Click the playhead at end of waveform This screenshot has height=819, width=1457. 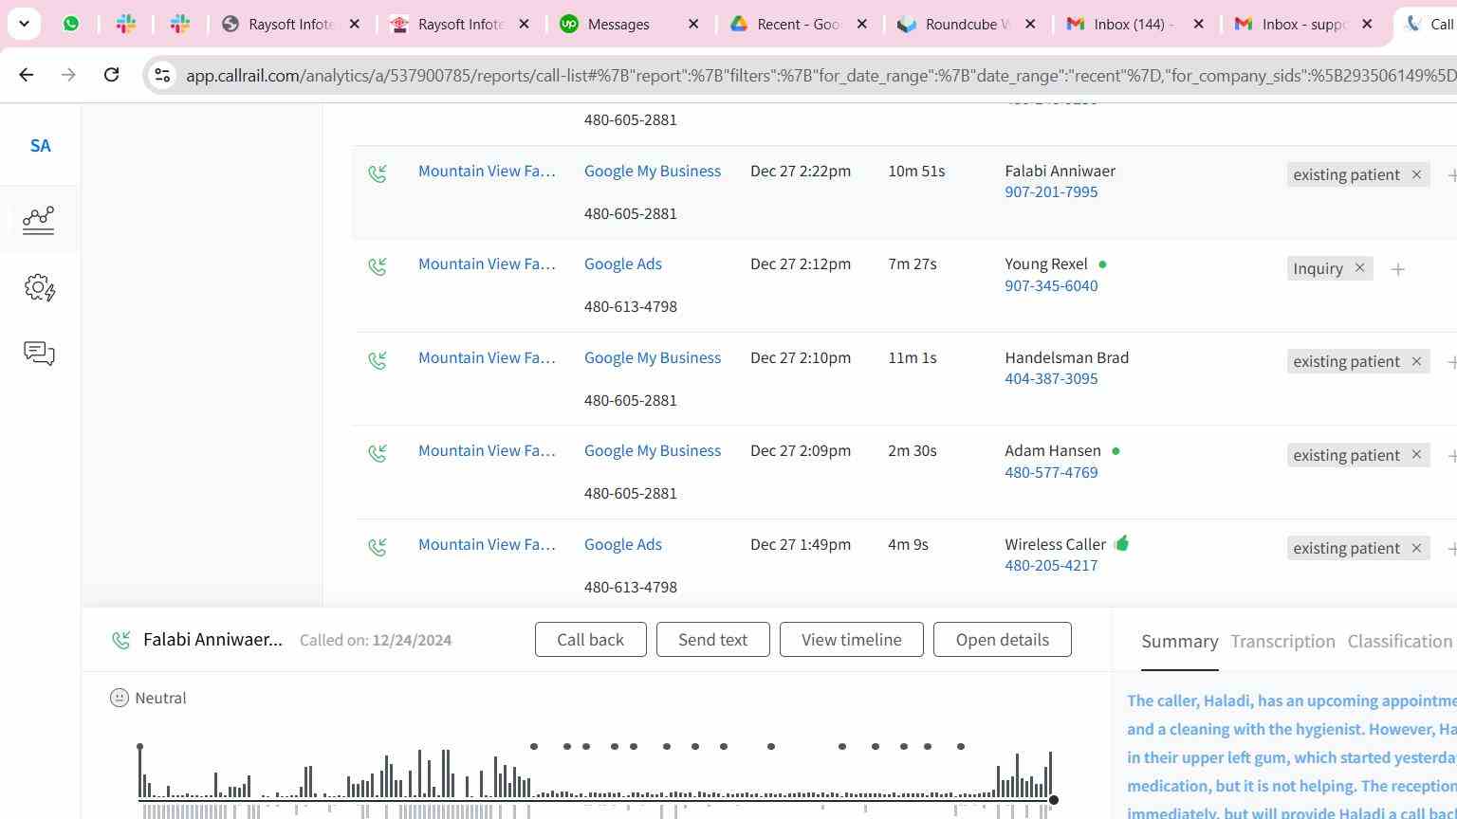click(x=1053, y=801)
